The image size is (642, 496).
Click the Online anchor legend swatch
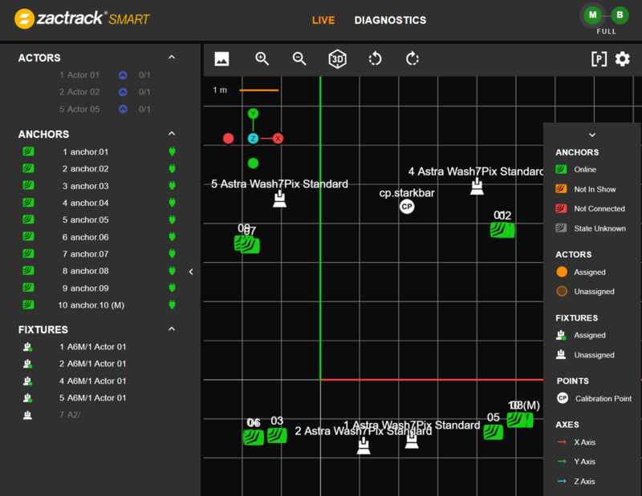561,169
